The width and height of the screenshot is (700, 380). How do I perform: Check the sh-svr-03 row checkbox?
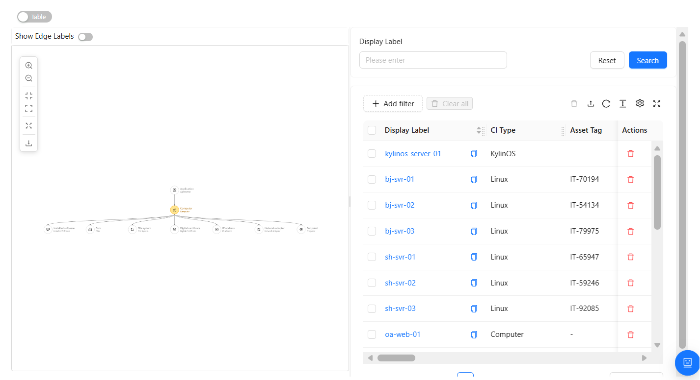coord(372,309)
